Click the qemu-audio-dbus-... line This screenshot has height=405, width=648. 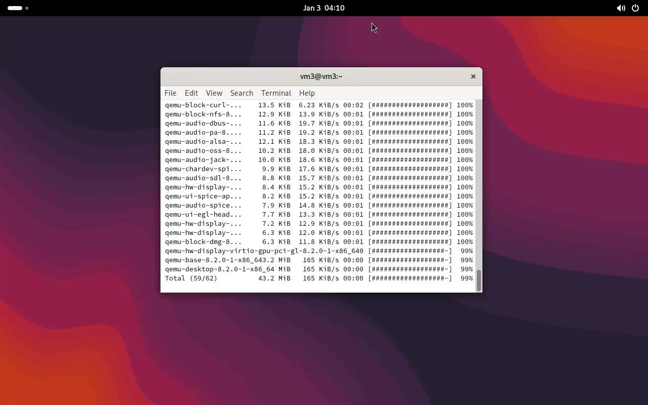pos(319,124)
